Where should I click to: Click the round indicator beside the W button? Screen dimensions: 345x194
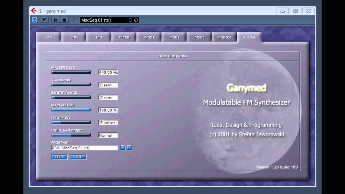tap(74, 20)
